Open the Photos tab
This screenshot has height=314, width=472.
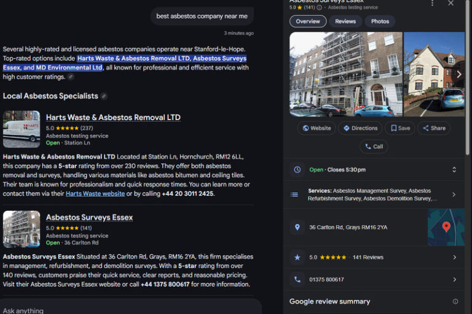(x=380, y=21)
